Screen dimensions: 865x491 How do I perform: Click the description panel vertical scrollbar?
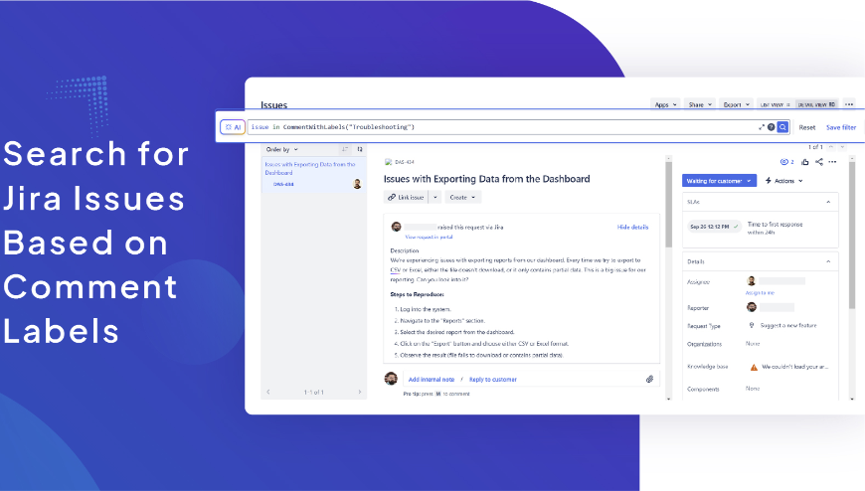pos(668,205)
